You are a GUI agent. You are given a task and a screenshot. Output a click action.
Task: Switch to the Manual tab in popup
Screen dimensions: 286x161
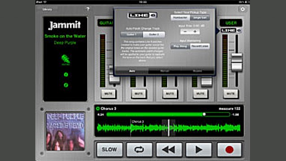point(165,71)
